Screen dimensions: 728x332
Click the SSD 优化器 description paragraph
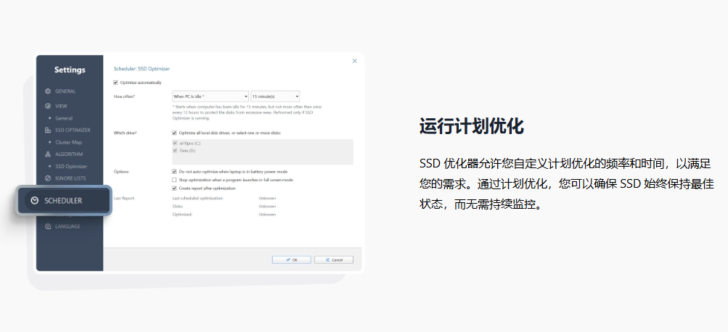click(x=566, y=184)
